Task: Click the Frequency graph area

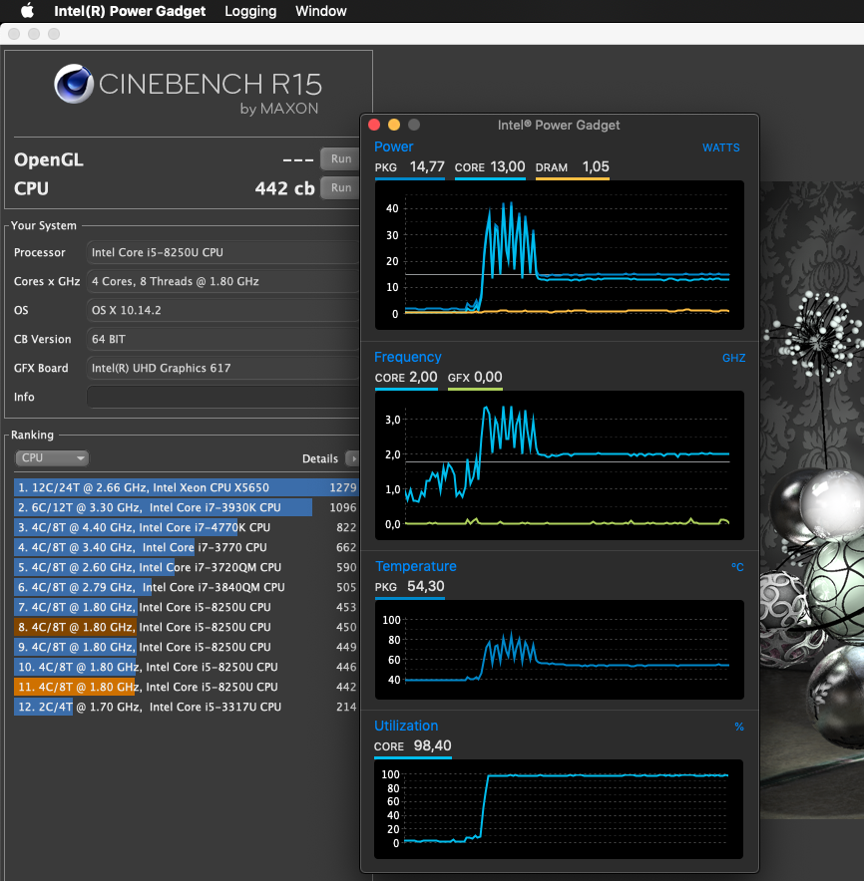Action: [559, 465]
